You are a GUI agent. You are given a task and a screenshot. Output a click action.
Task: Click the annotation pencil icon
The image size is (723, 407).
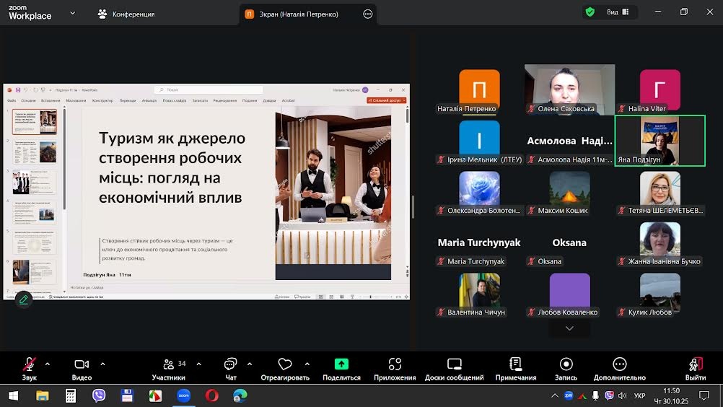tap(24, 299)
